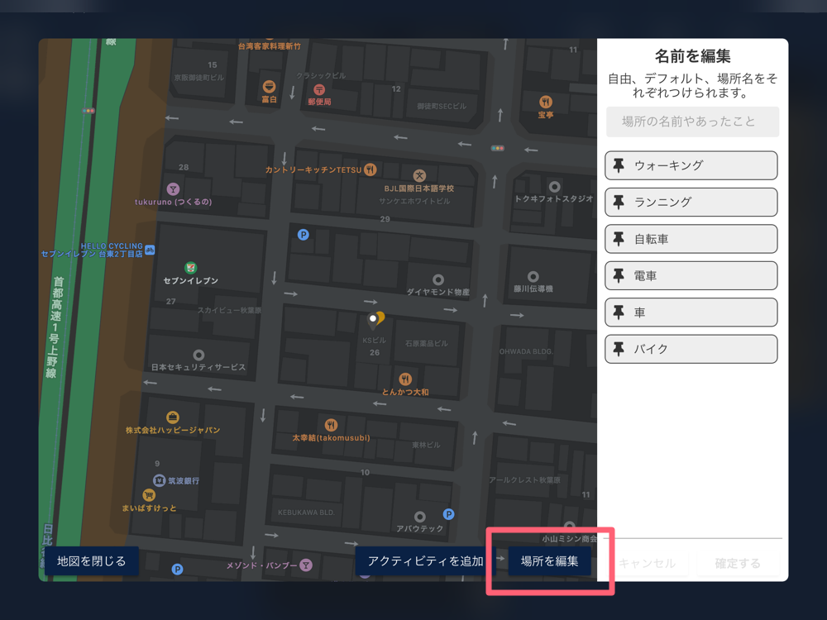
Task: Click the HELLO CYCLING bike icon
Action: coord(150,250)
